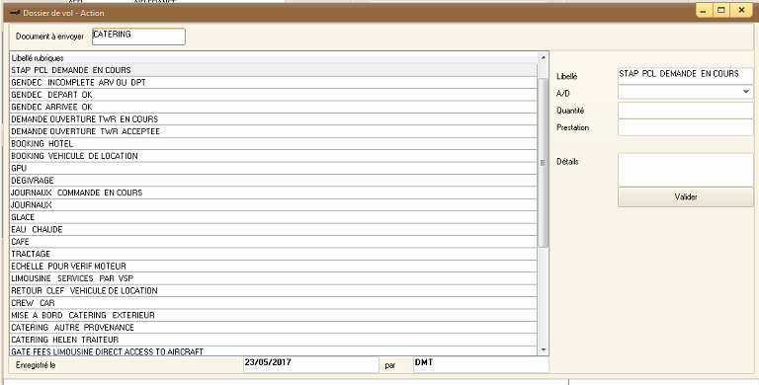The image size is (759, 385).
Task: Select row RETOUR CLEF VEHICULE DE LOCATION
Action: (274, 290)
